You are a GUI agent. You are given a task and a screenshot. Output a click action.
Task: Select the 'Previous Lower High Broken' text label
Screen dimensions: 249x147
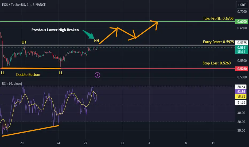(55, 30)
